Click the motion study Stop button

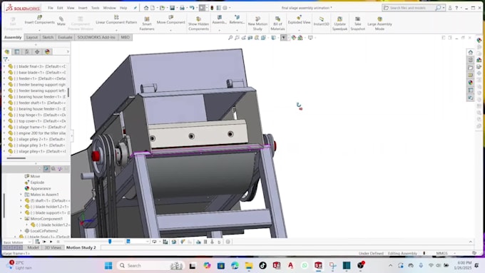pyautogui.click(x=58, y=242)
